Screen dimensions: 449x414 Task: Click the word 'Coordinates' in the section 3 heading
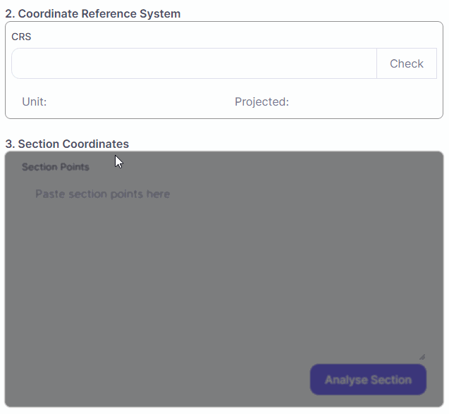(x=96, y=144)
